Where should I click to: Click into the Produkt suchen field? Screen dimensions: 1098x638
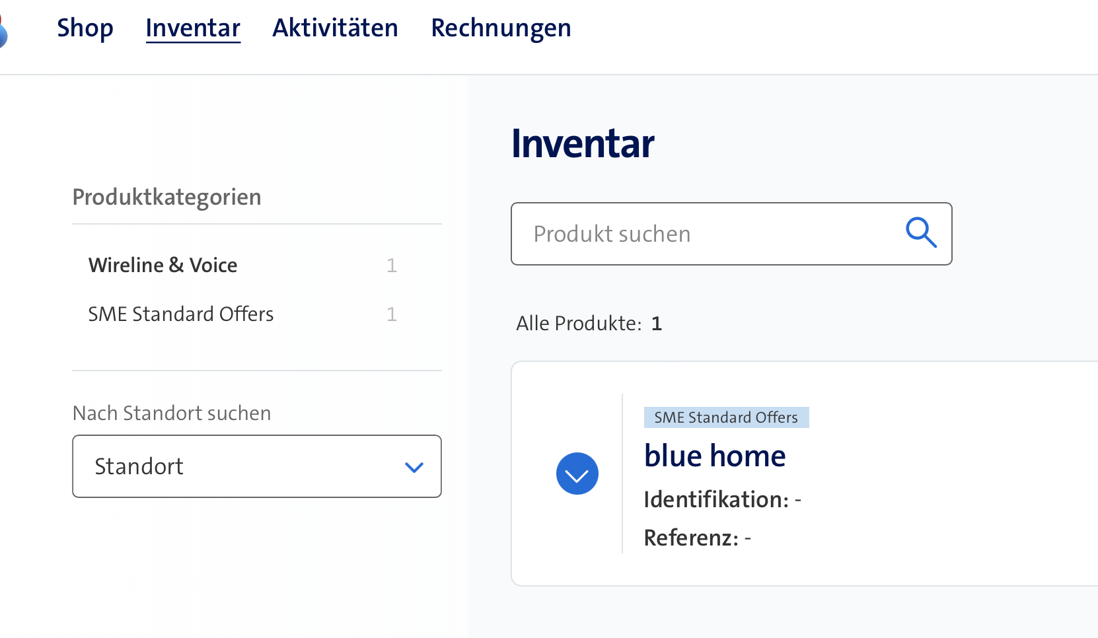tap(707, 234)
